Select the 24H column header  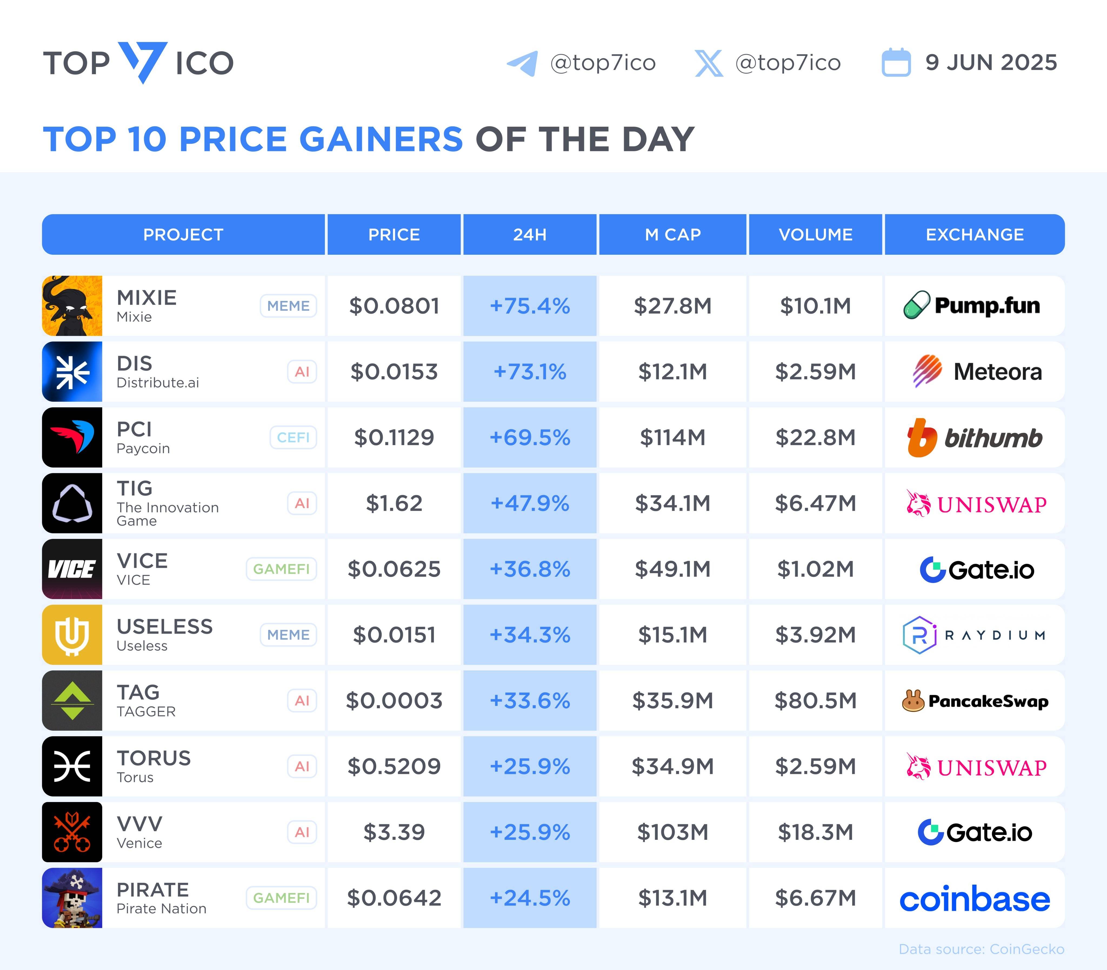pyautogui.click(x=530, y=234)
